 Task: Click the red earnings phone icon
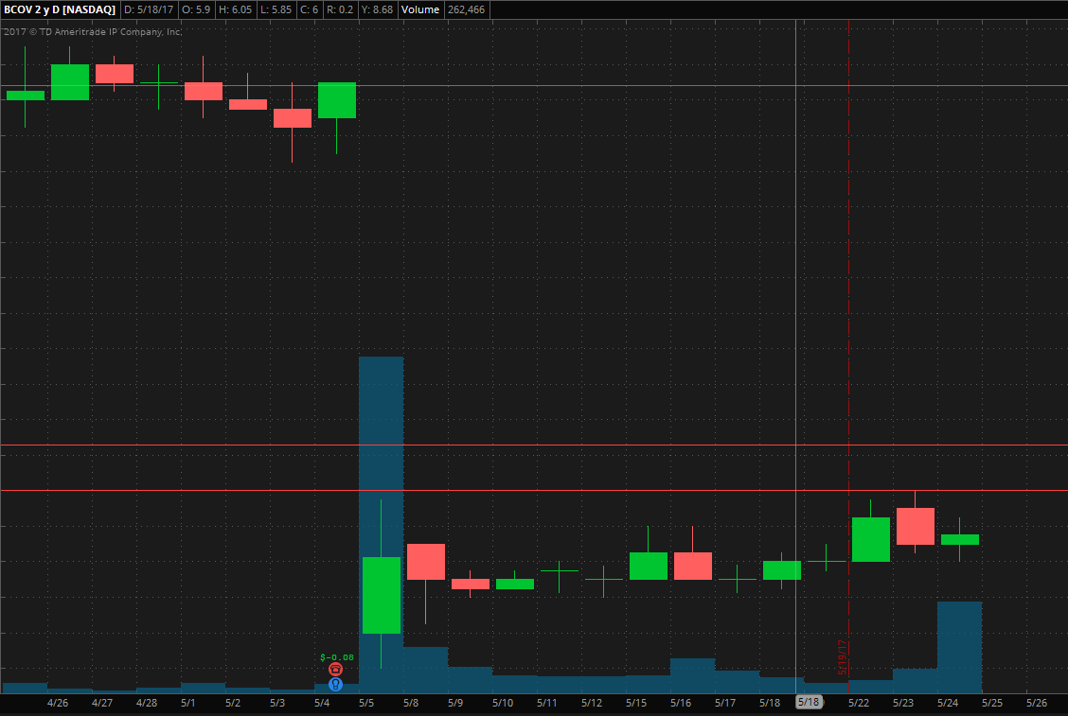coord(335,670)
